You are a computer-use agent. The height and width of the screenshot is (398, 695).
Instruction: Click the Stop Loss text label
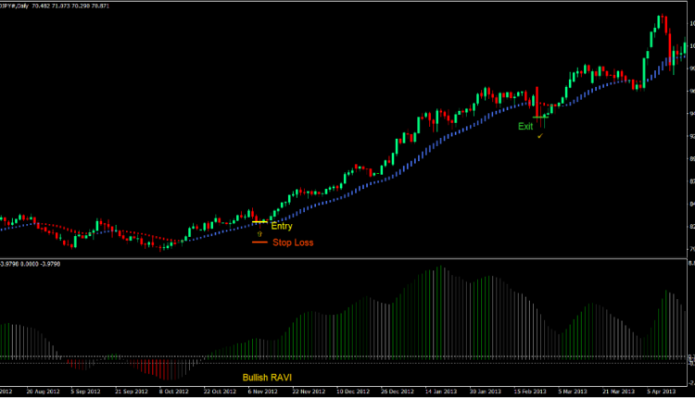click(293, 243)
